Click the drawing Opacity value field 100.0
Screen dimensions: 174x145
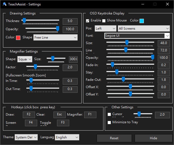pos(70,30)
